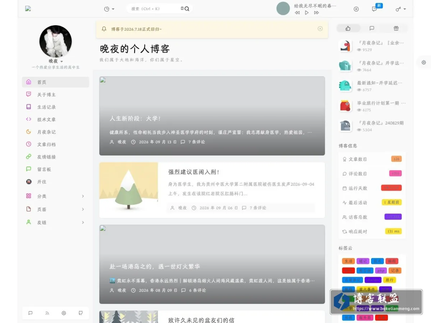Click author 晚夜 on the 医闹入刑 article
Viewport: 431px width, 323px height.
coord(182,208)
